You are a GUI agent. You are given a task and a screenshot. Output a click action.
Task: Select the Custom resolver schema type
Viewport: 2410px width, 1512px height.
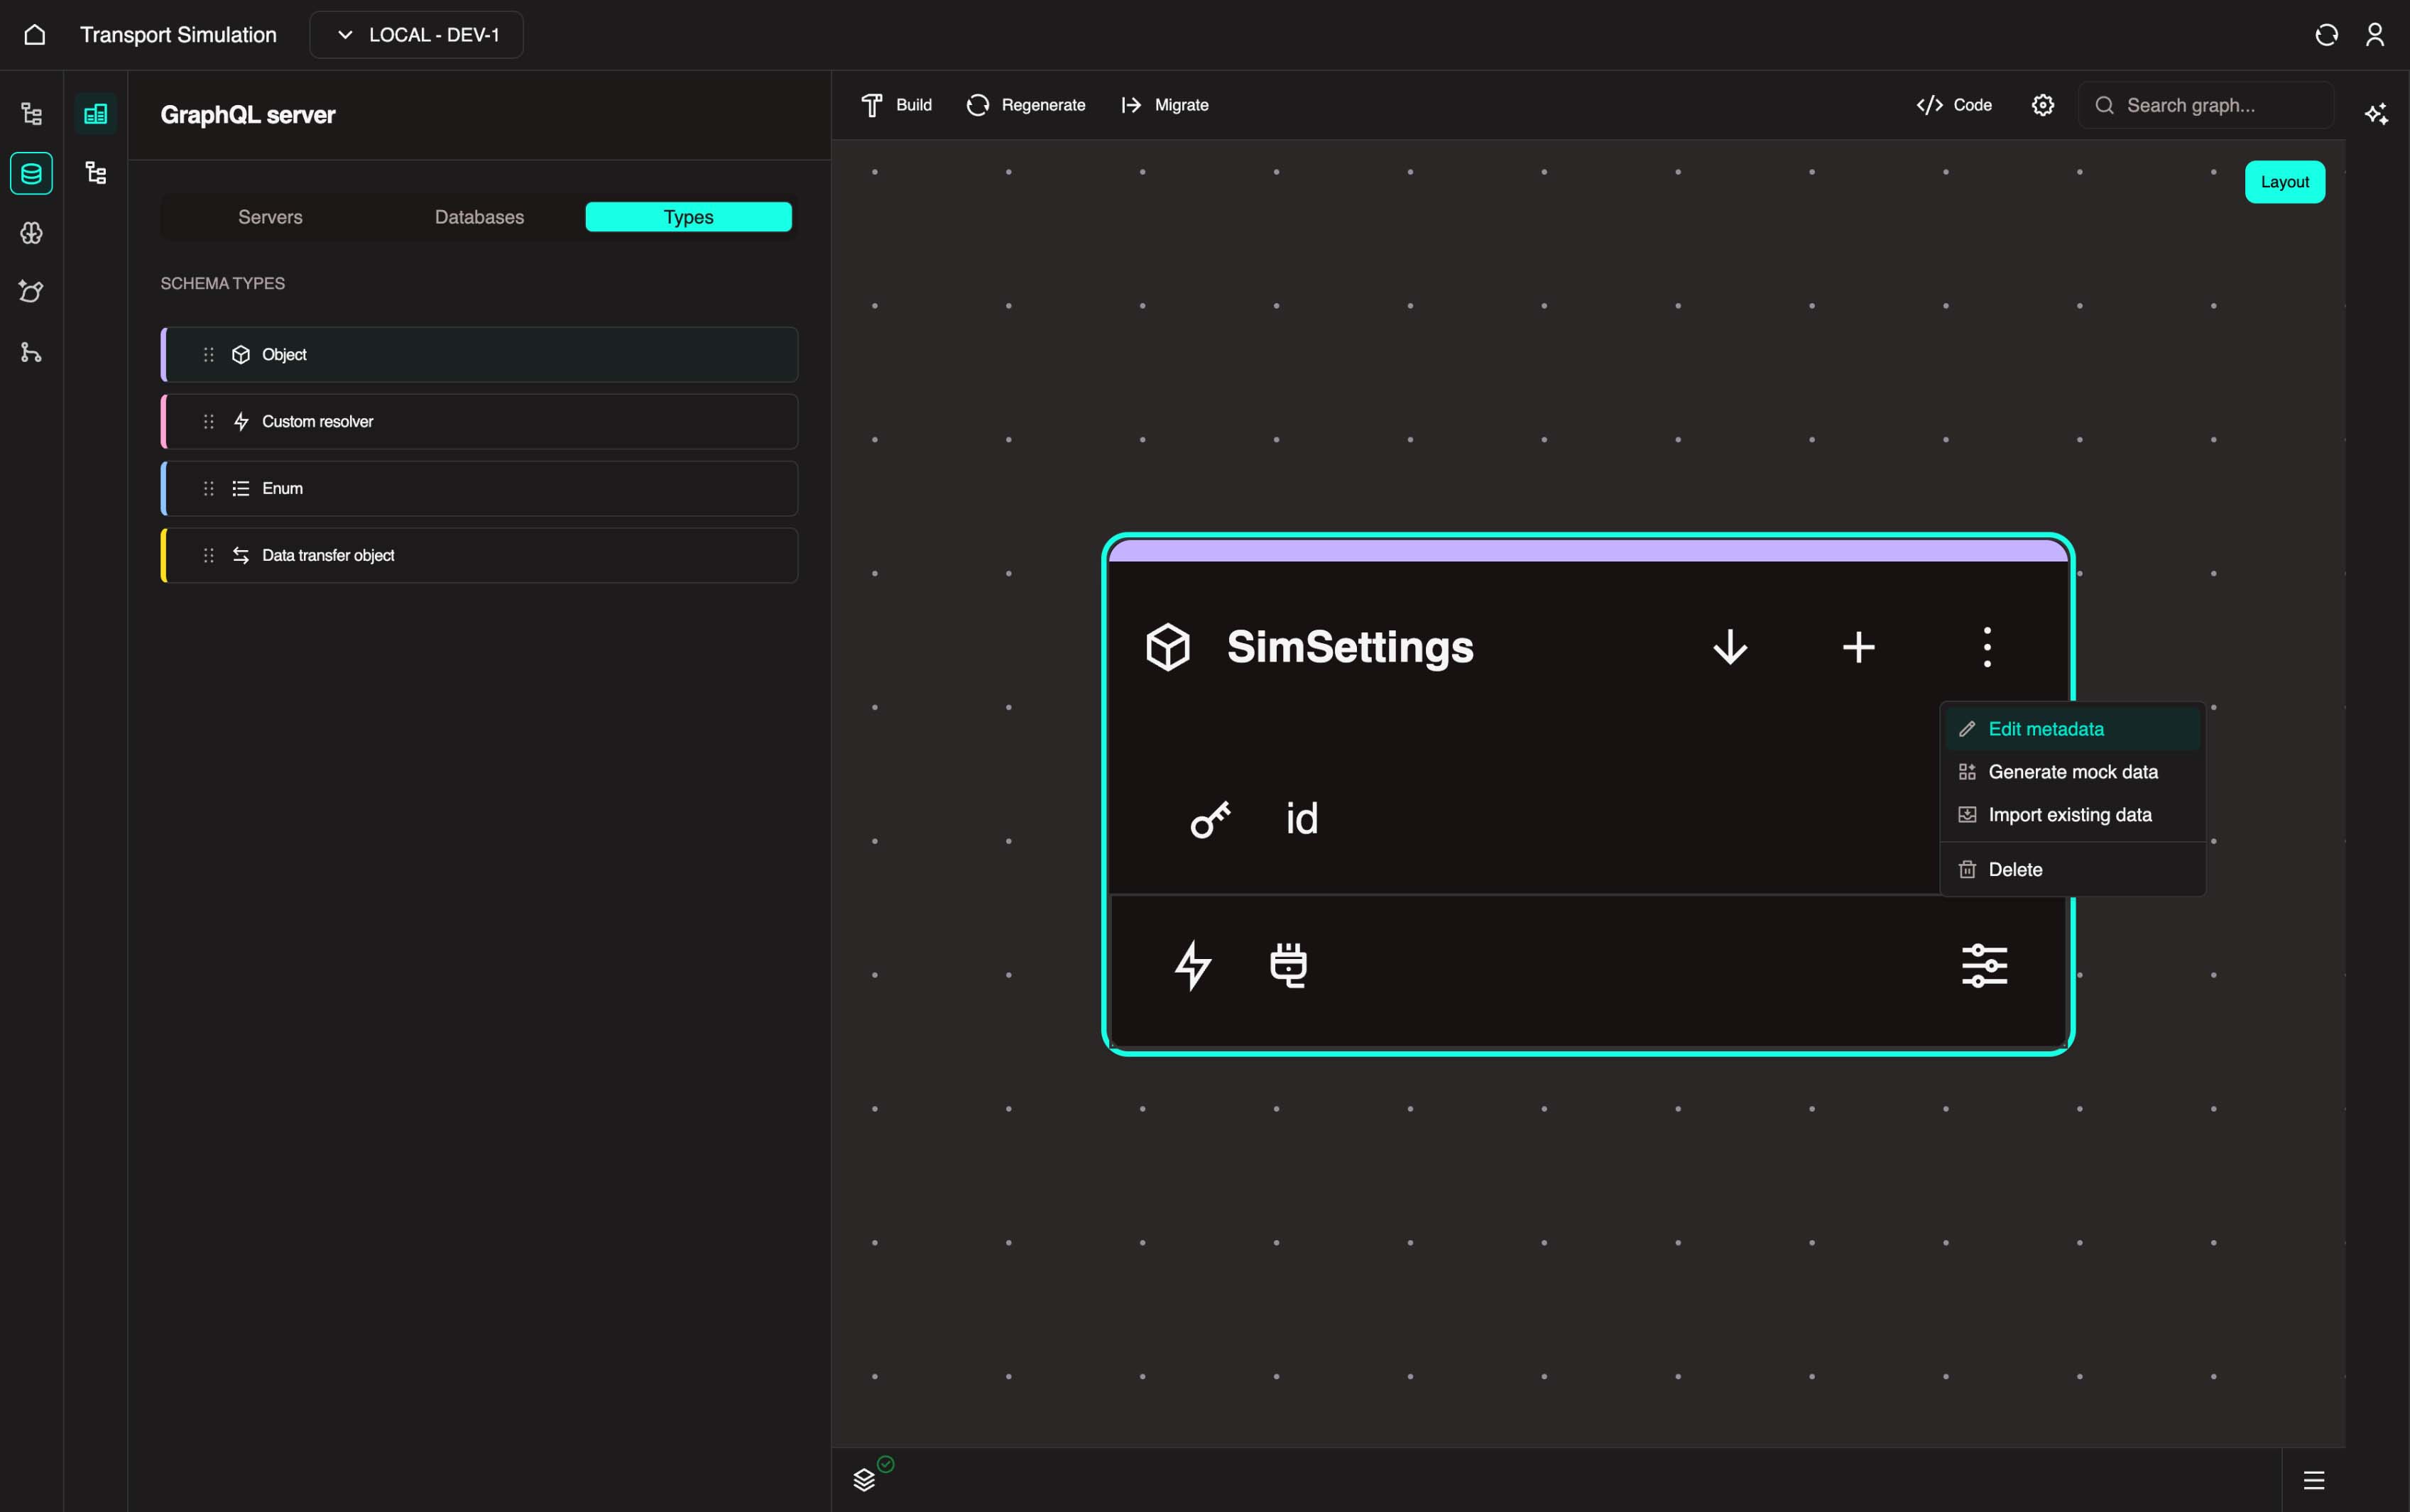tap(480, 422)
